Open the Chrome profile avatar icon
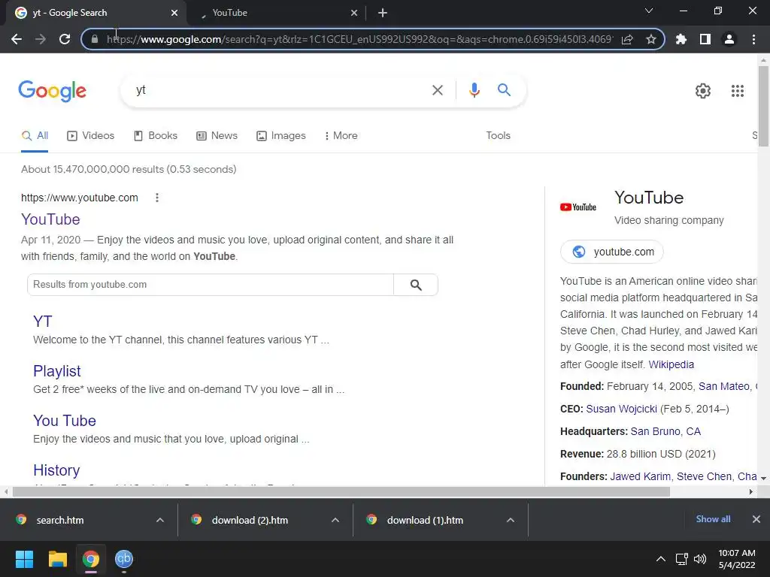The width and height of the screenshot is (770, 577). click(x=729, y=39)
